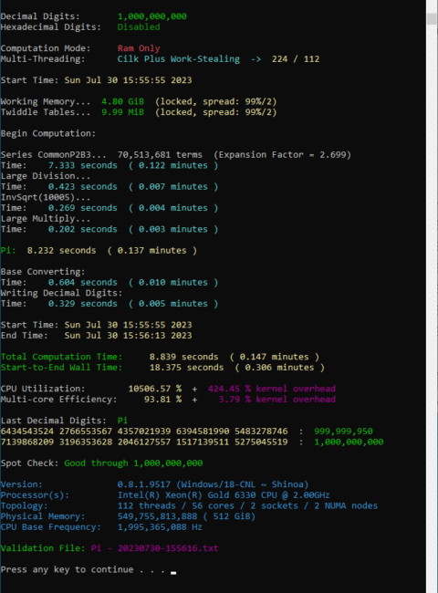Click the Pi '8.232 seconds' result
438x593 pixels.
click(x=62, y=250)
